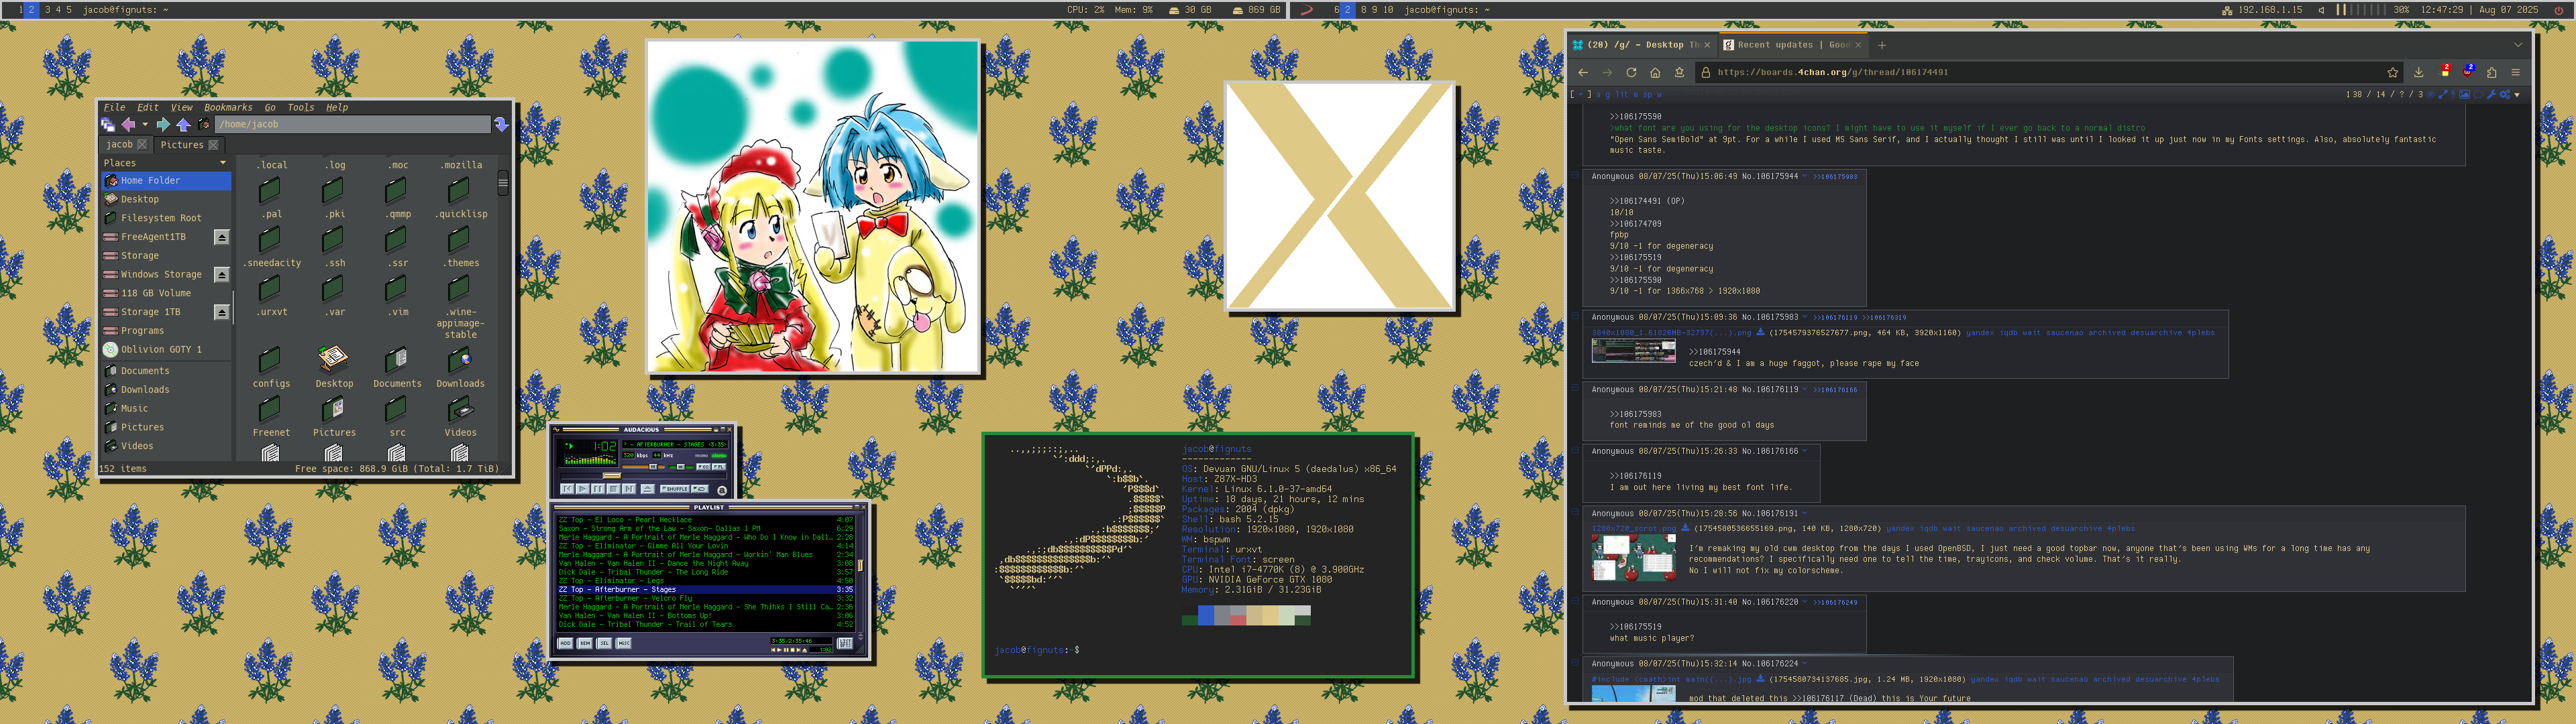Screen dimensions: 2576x724
Task: Click Audacious previous track button
Action: click(x=568, y=489)
